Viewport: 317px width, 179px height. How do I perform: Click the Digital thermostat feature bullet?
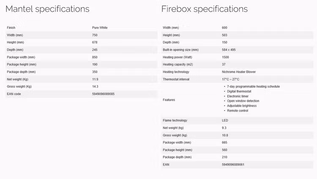click(239, 91)
